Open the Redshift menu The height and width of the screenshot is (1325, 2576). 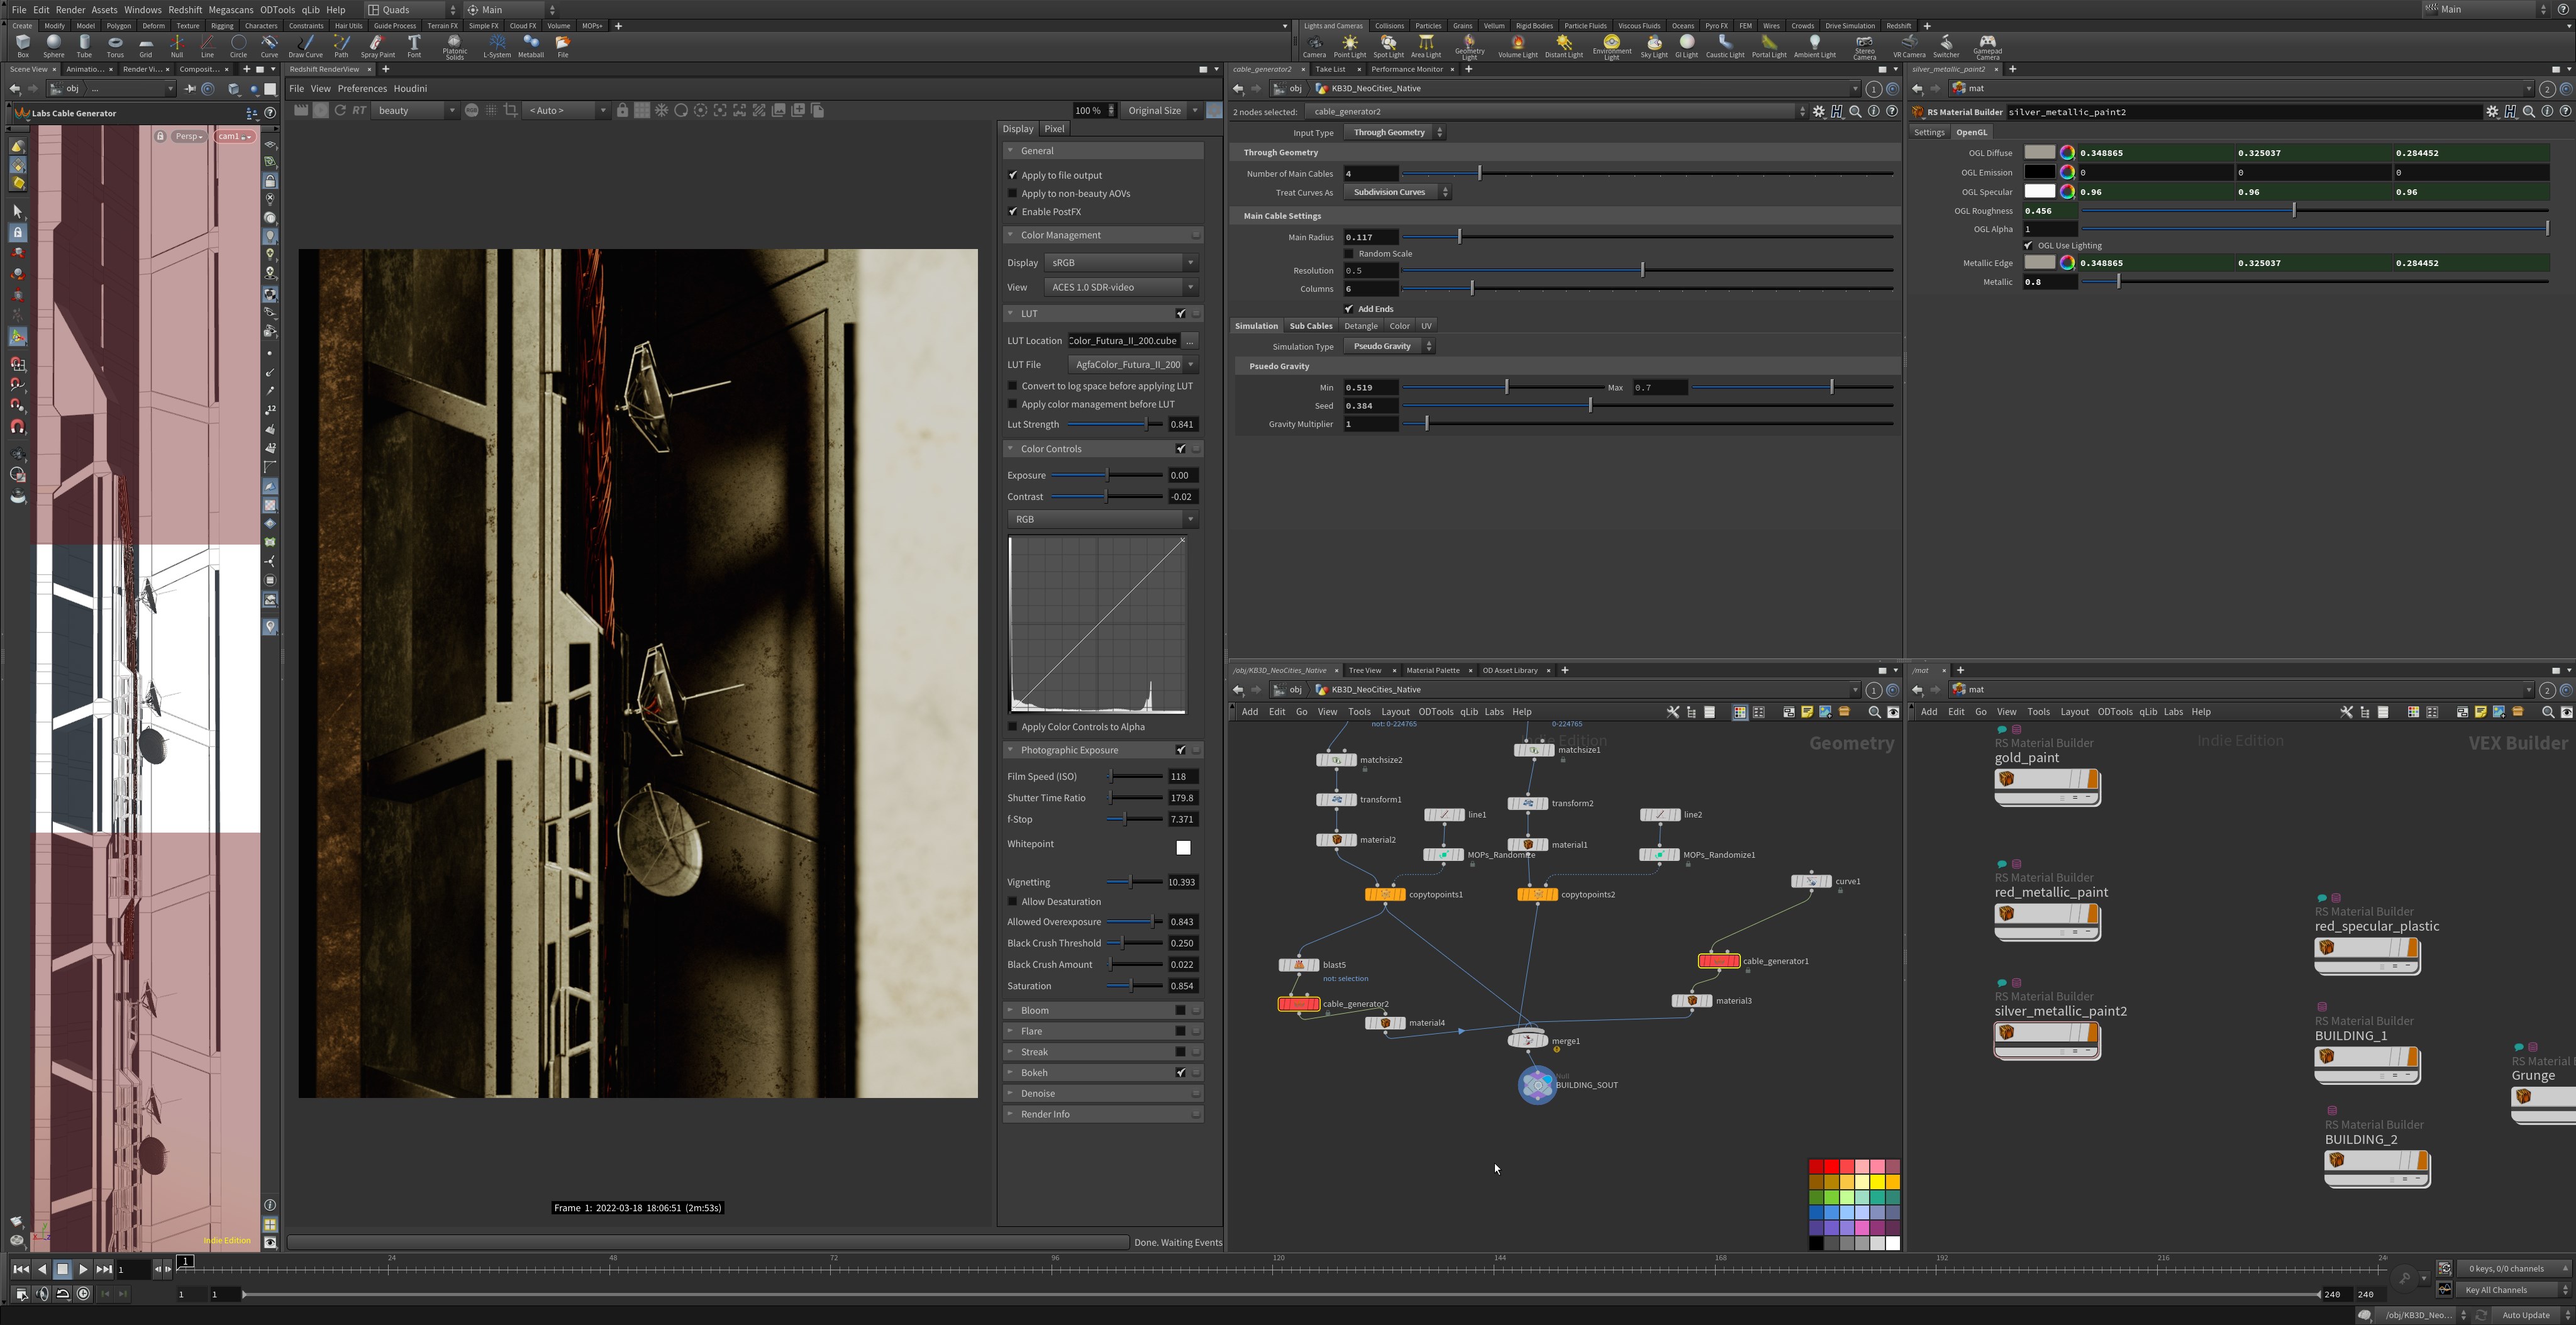click(185, 10)
